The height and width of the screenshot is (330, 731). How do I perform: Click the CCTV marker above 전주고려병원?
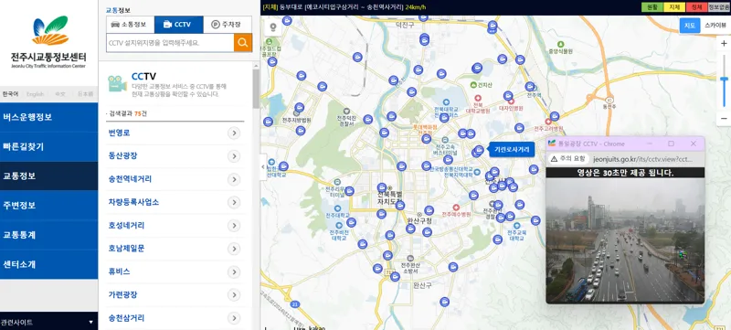pos(554,116)
